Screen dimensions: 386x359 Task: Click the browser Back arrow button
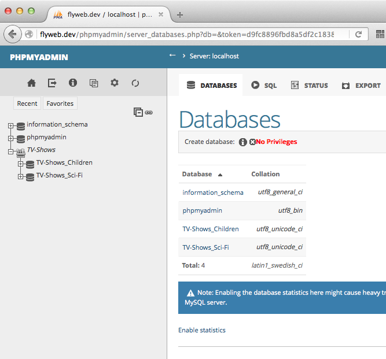tap(12, 34)
